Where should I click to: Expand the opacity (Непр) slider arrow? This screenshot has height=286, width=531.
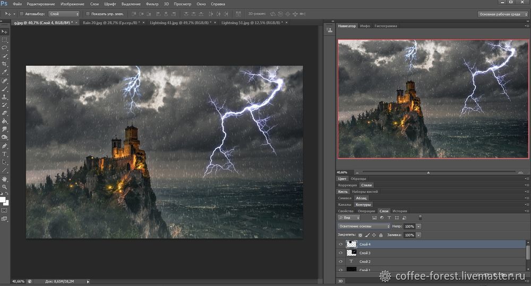click(419, 226)
